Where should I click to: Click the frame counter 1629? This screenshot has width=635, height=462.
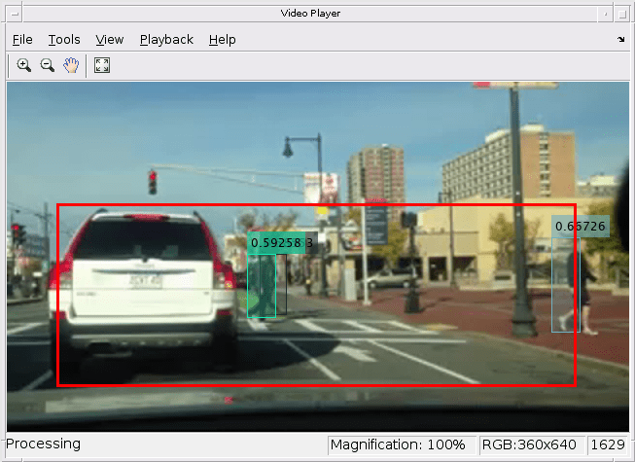[x=608, y=445]
